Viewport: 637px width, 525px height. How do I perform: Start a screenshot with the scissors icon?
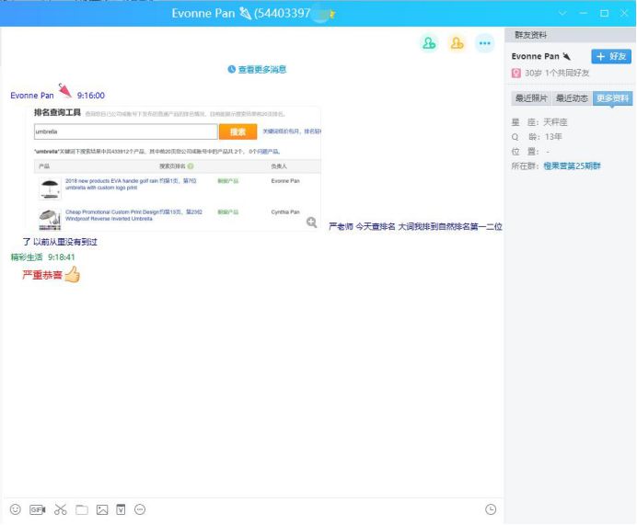[x=60, y=509]
